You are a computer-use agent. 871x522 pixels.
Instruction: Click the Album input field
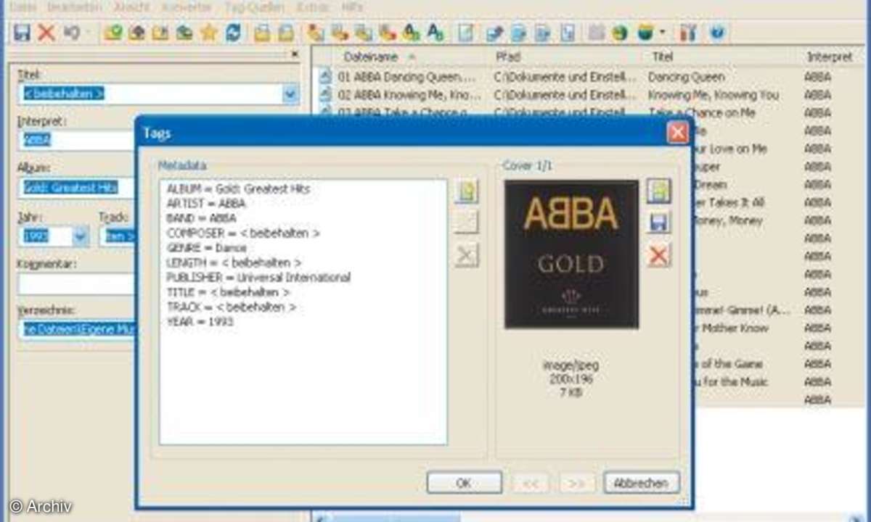78,188
